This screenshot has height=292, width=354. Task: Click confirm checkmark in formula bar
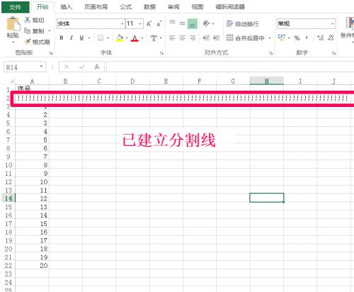point(82,67)
